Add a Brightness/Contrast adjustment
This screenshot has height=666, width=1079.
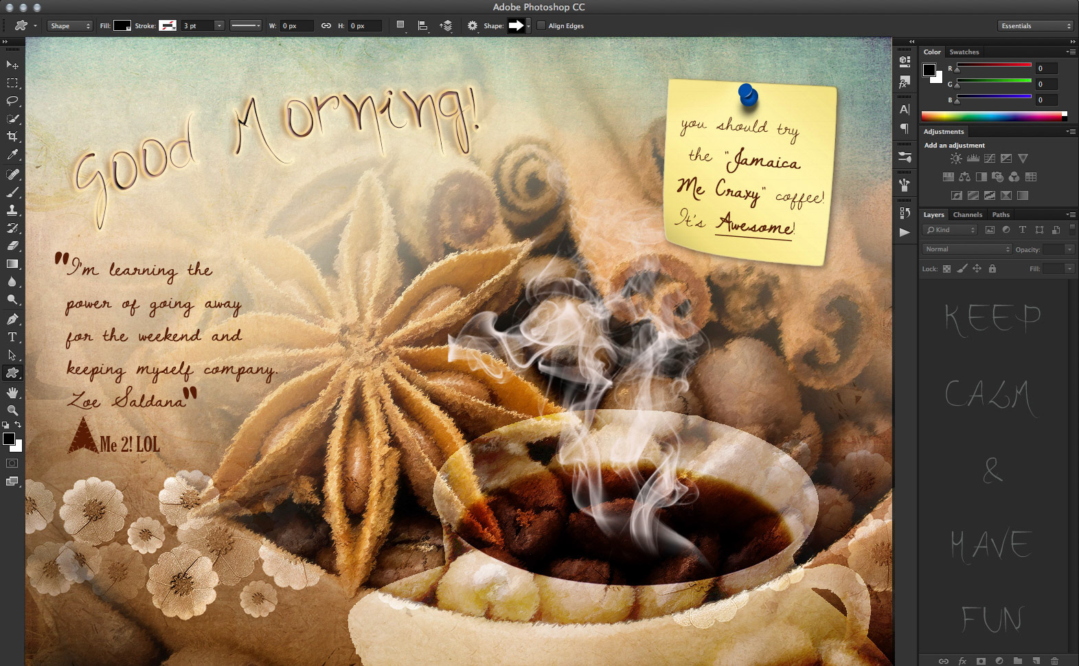point(956,159)
